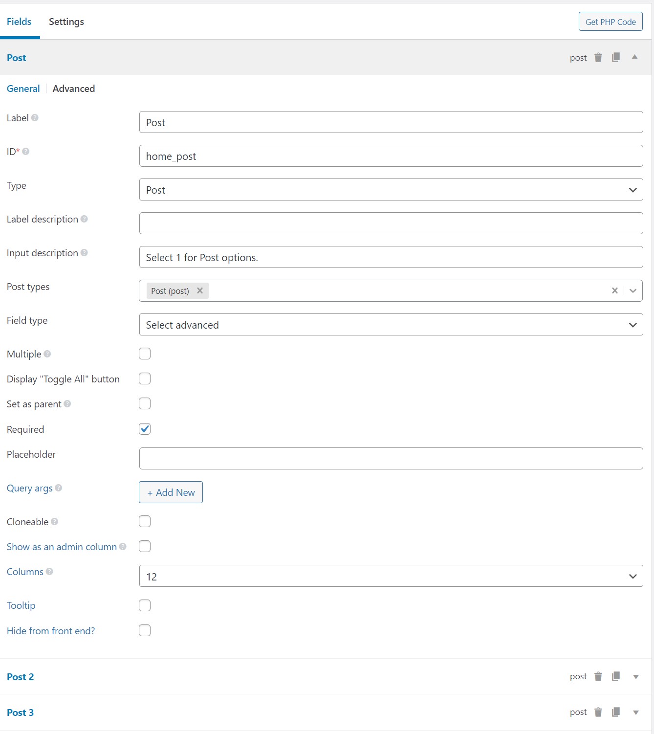
Task: Show help for Label description
Action: [x=84, y=219]
